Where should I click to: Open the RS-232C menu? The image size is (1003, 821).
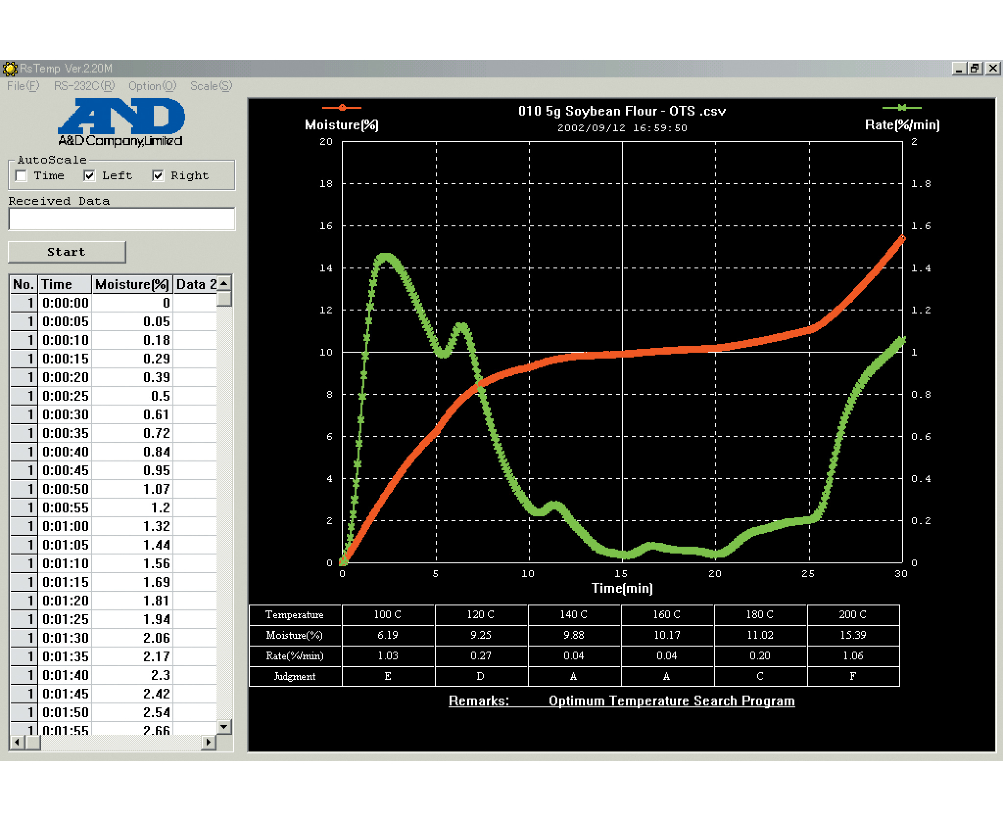pyautogui.click(x=84, y=86)
